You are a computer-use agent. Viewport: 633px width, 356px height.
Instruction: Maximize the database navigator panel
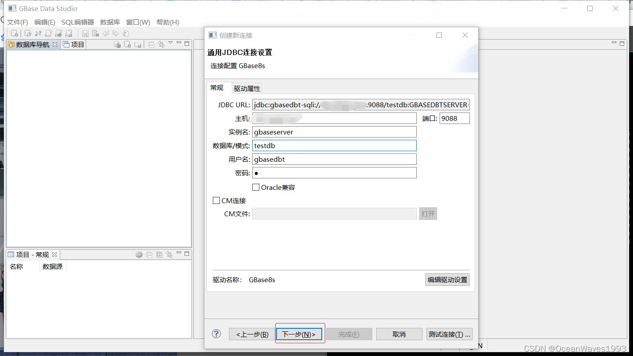tap(187, 44)
